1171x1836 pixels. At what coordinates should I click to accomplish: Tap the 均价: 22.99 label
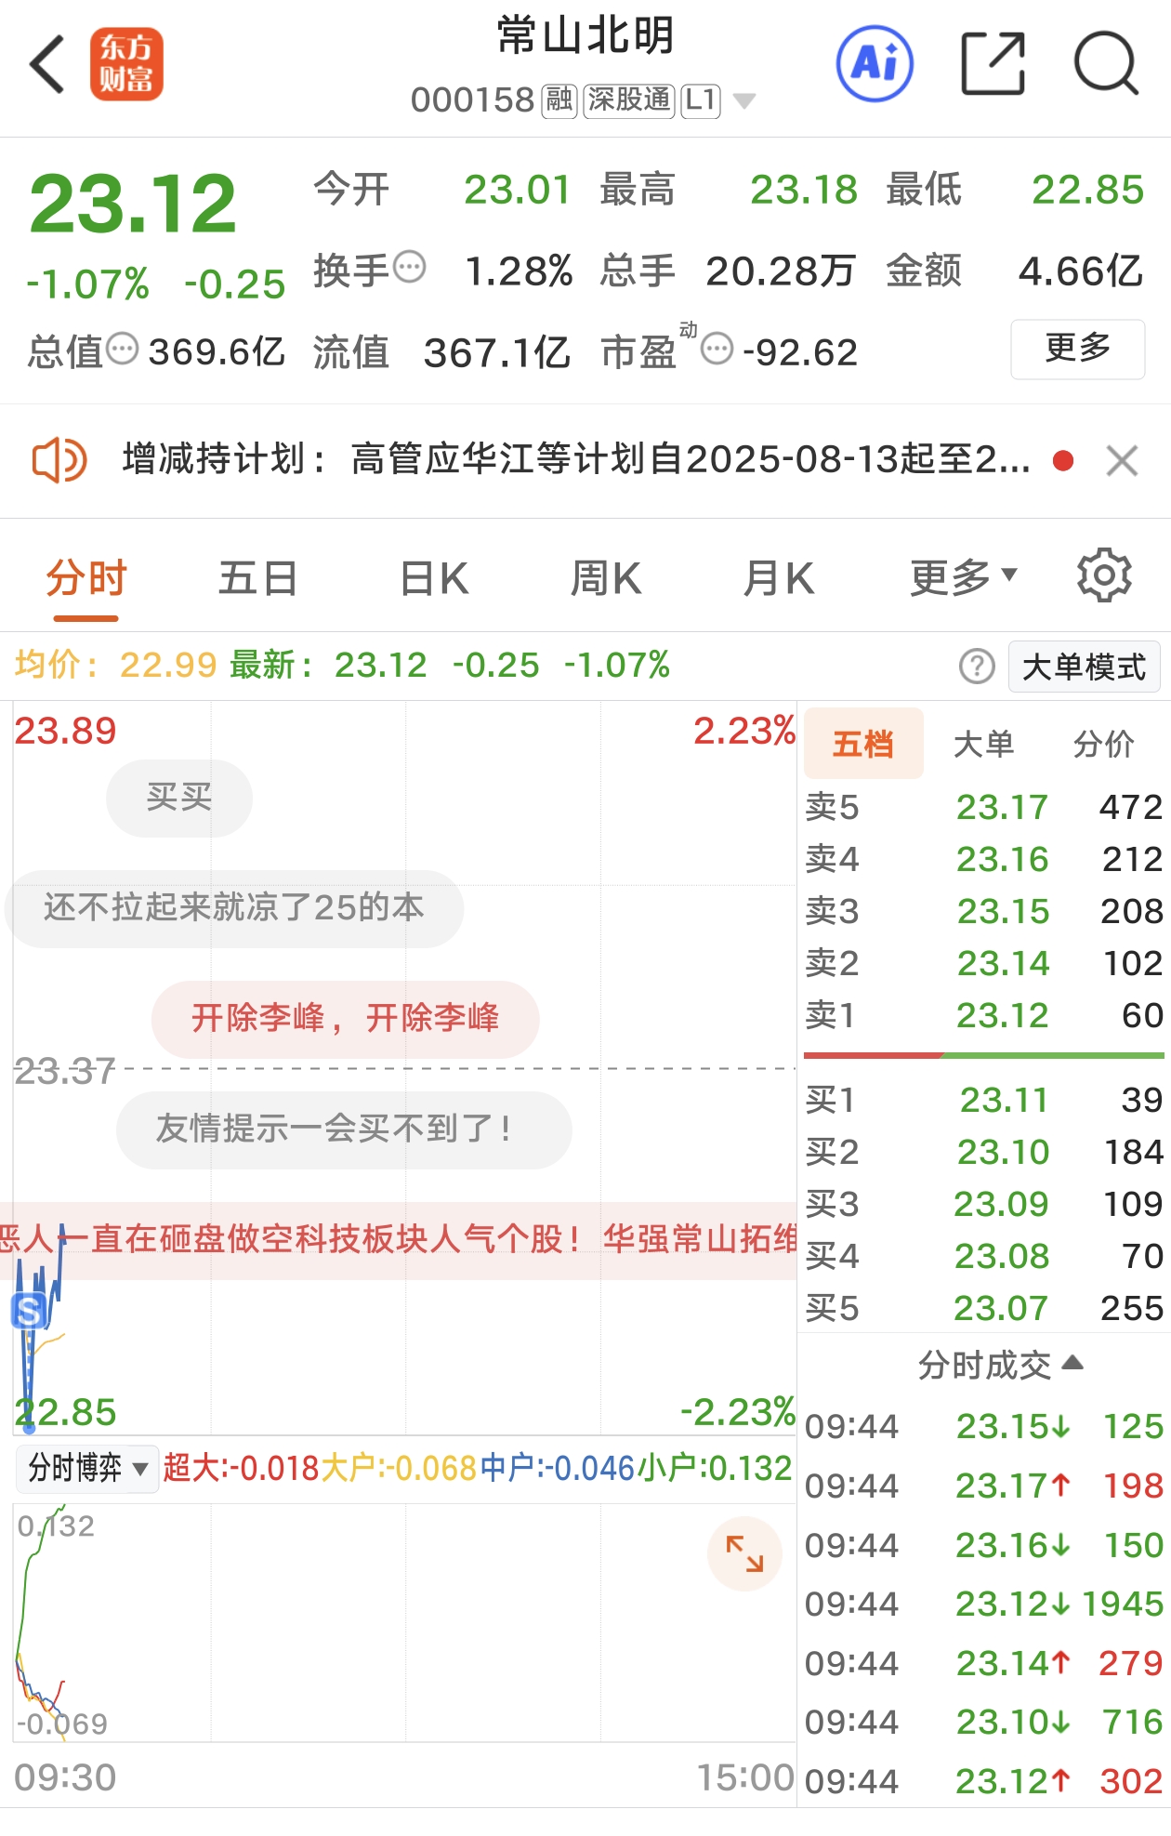pos(116,665)
